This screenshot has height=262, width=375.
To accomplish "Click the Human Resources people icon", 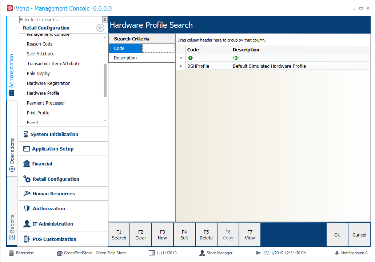I will pyautogui.click(x=27, y=193).
